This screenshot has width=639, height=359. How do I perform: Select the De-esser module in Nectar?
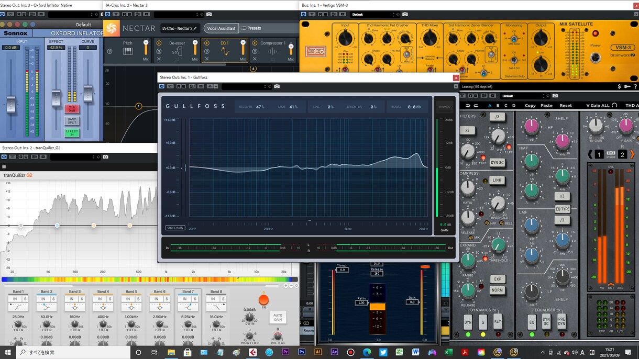point(177,51)
